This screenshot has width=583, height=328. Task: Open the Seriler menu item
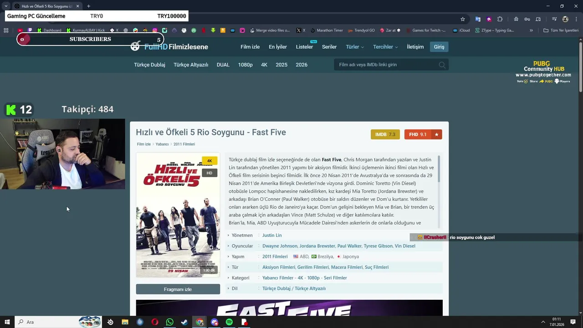coord(329,47)
